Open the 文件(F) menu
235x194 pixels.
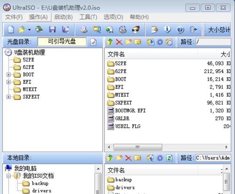point(14,17)
